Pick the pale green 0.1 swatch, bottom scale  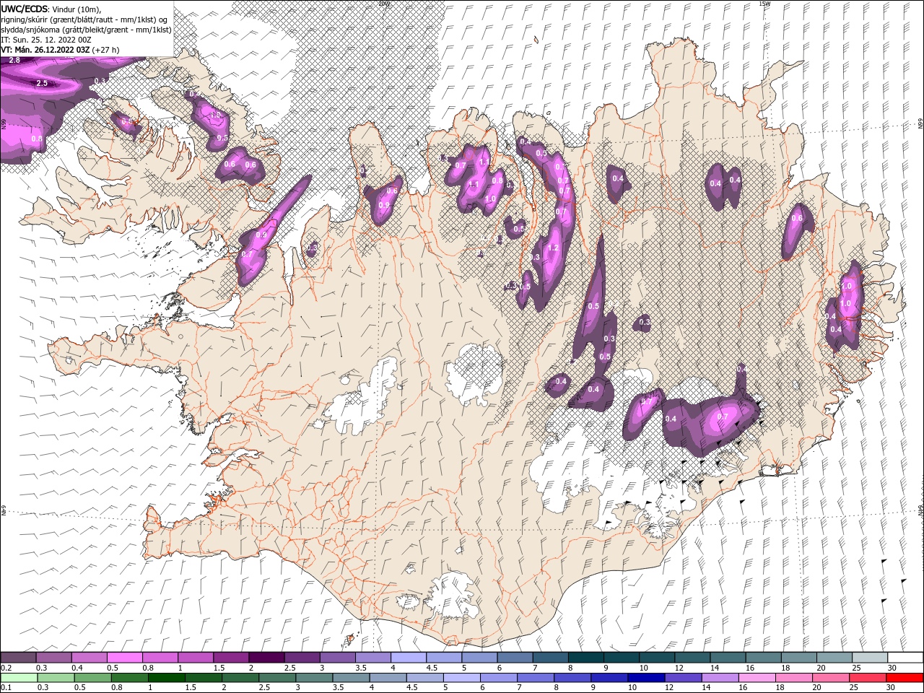[19, 678]
